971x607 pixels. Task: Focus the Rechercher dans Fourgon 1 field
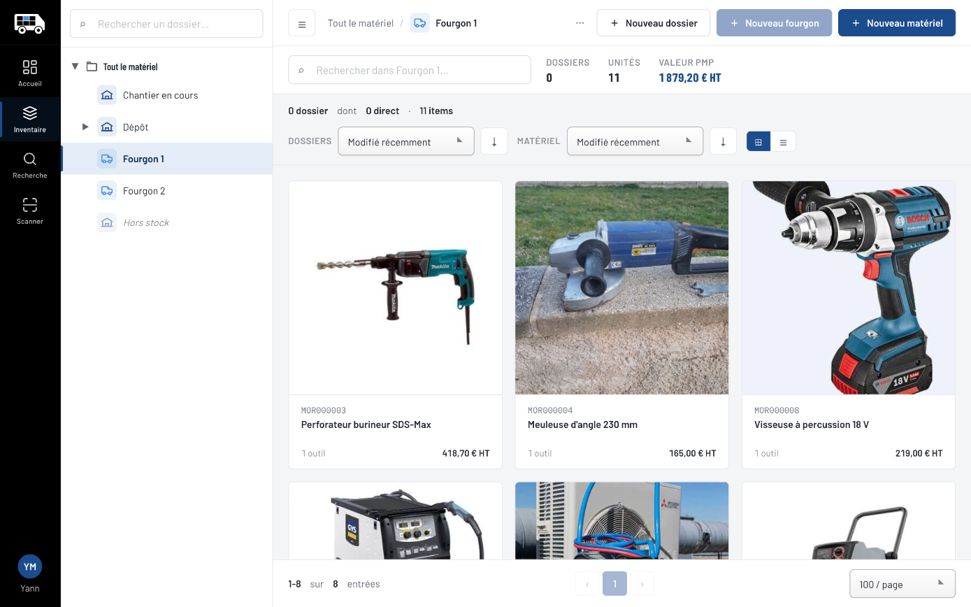click(x=410, y=70)
